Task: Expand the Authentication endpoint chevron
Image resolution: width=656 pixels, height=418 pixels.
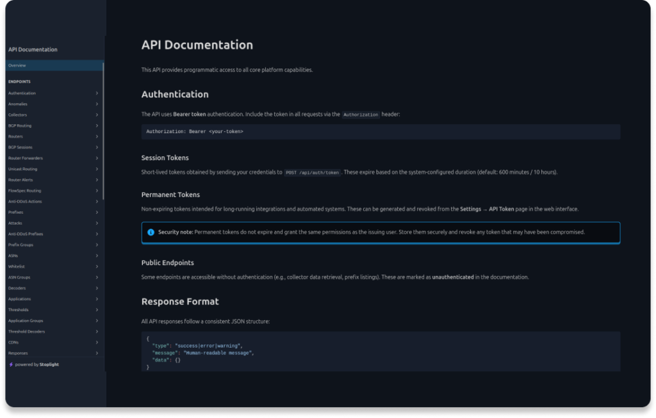Action: (x=97, y=93)
